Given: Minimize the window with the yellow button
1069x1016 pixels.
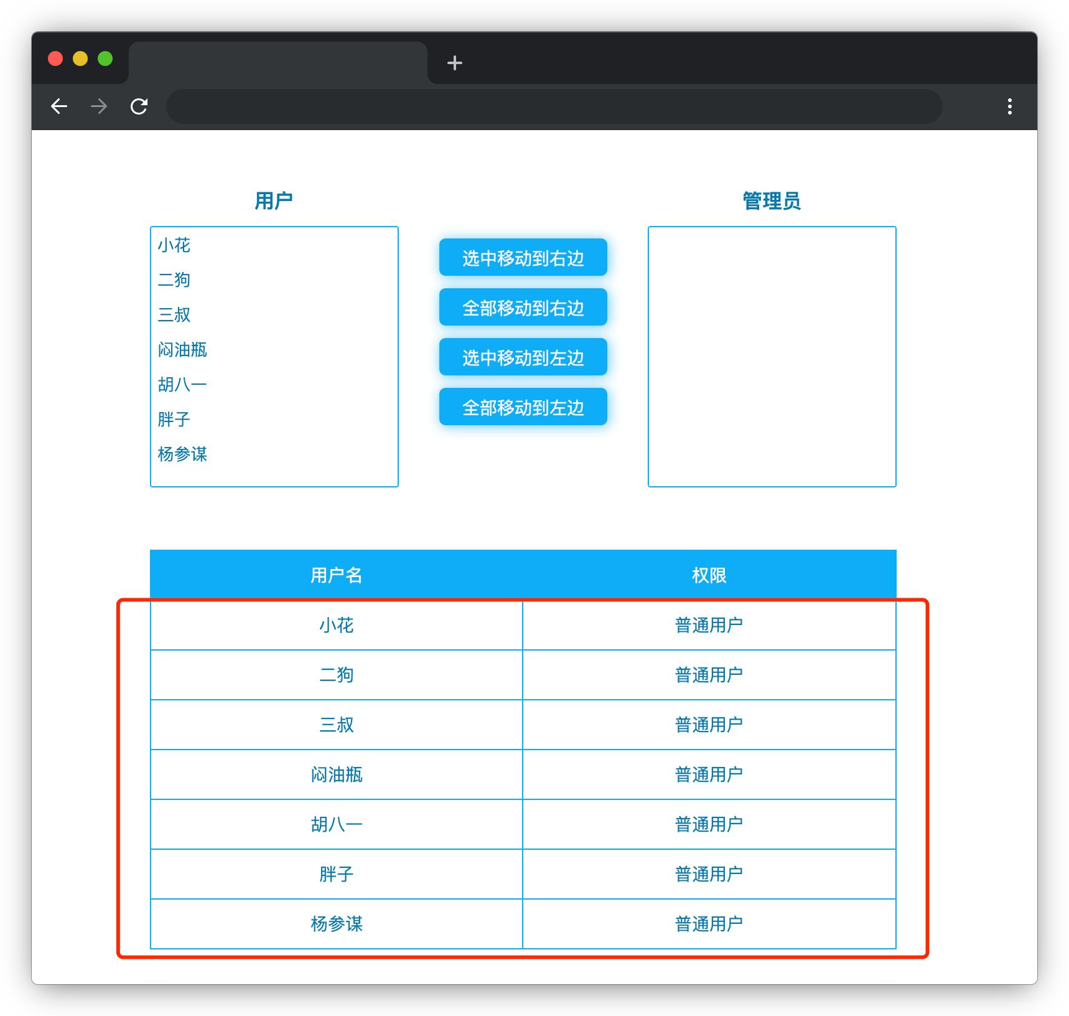Looking at the screenshot, I should coord(80,59).
